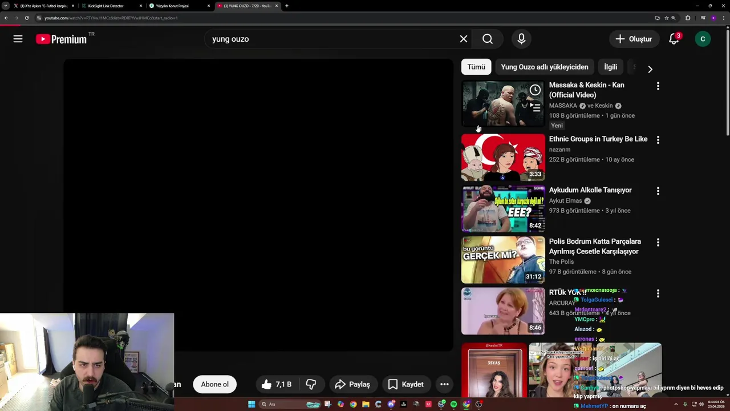Screen dimensions: 730x411
Task: Open Spotify from the taskbar
Action: coord(453,404)
